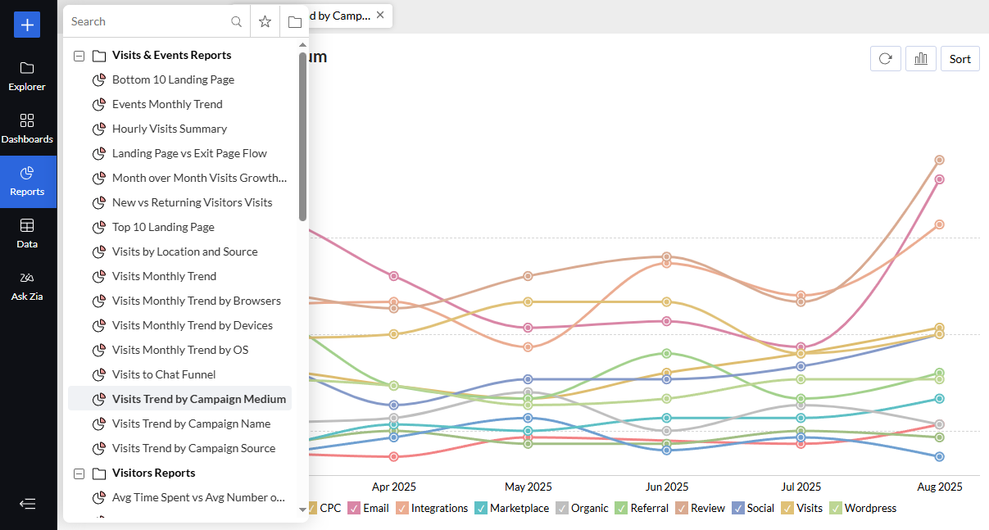Click the Referral data point at Jun 2025
Viewport: 989px width, 530px height.
point(667,354)
